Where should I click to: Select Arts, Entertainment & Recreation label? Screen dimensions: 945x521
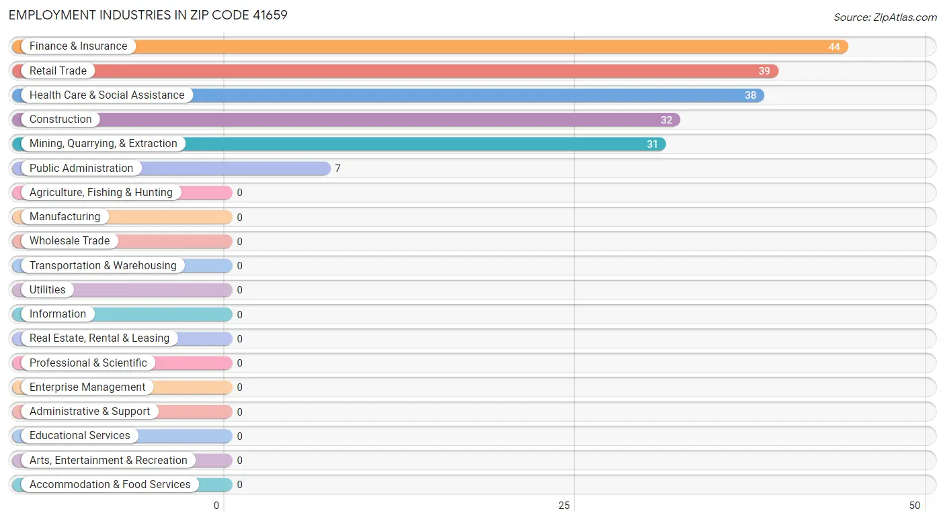(108, 461)
